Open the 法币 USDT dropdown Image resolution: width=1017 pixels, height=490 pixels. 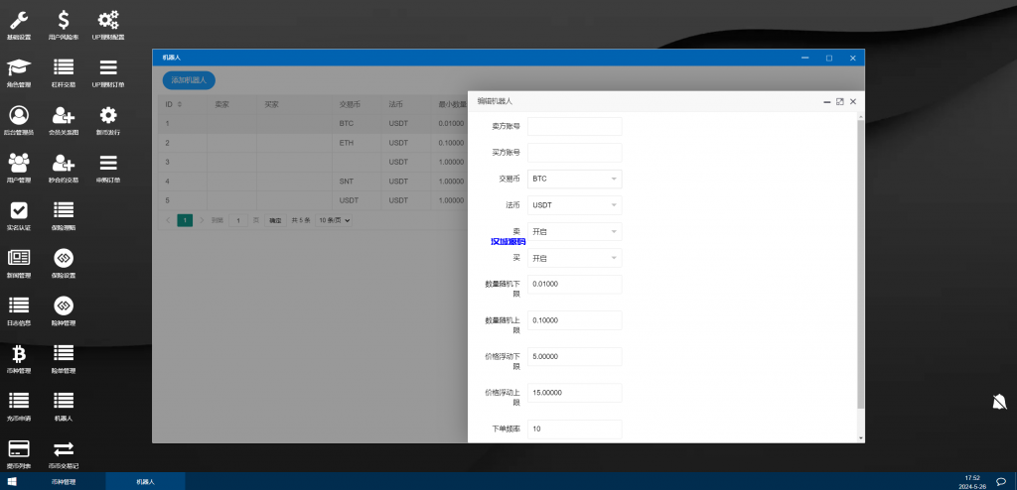(x=575, y=205)
